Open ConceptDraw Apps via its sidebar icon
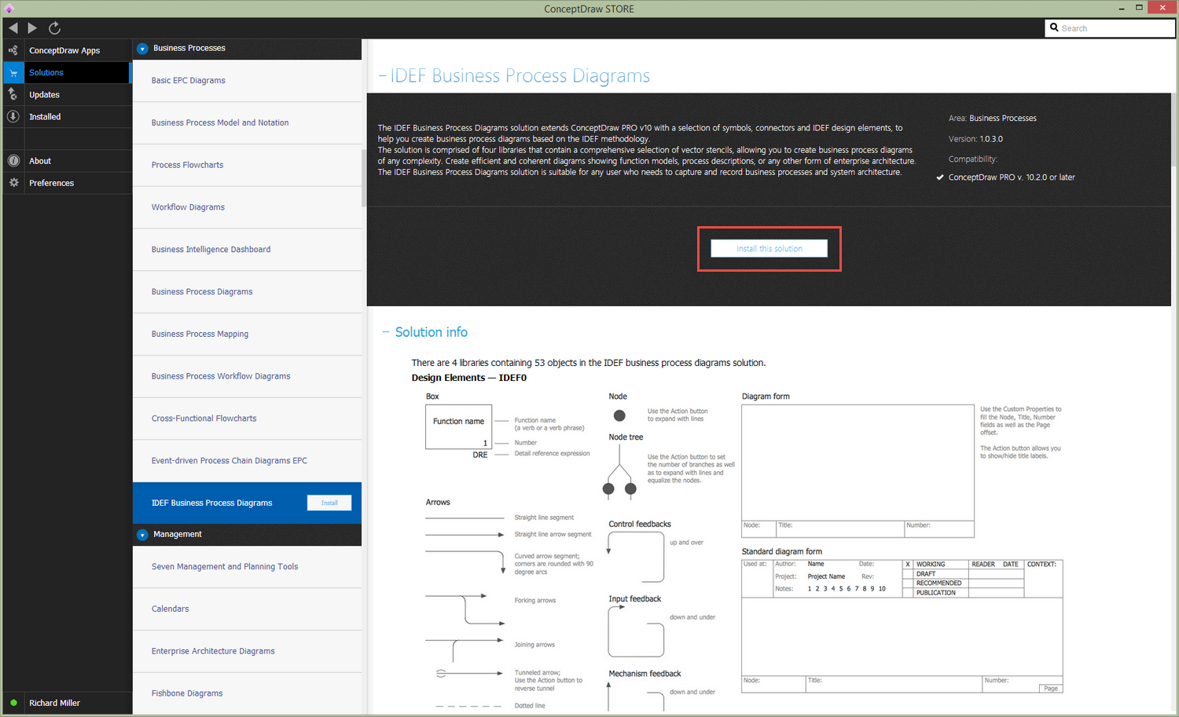 tap(13, 50)
